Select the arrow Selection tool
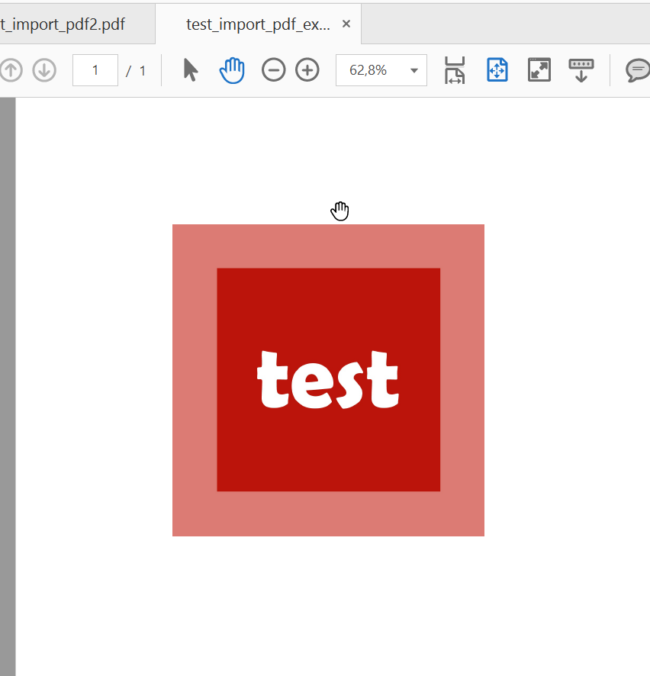650x676 pixels. tap(191, 70)
